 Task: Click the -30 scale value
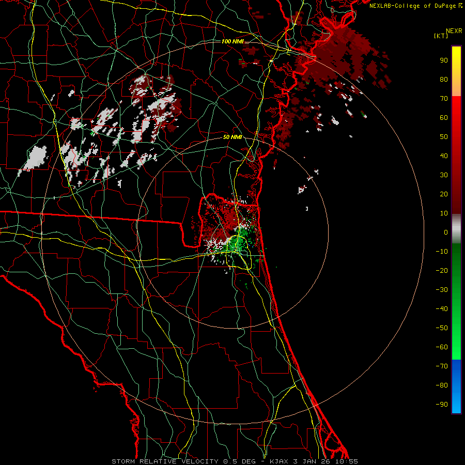tap(442, 290)
